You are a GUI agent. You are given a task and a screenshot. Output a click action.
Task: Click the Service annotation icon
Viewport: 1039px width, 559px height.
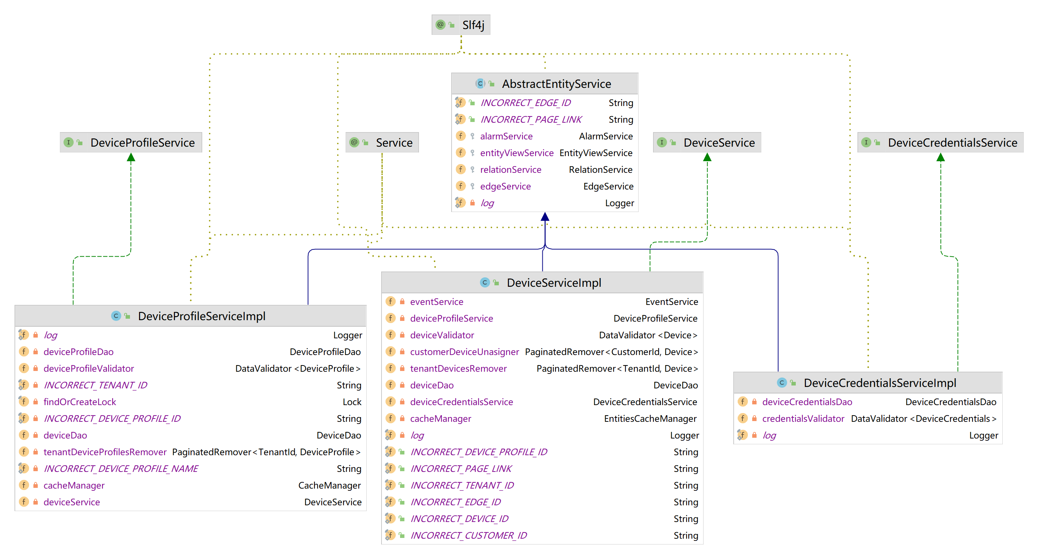354,142
